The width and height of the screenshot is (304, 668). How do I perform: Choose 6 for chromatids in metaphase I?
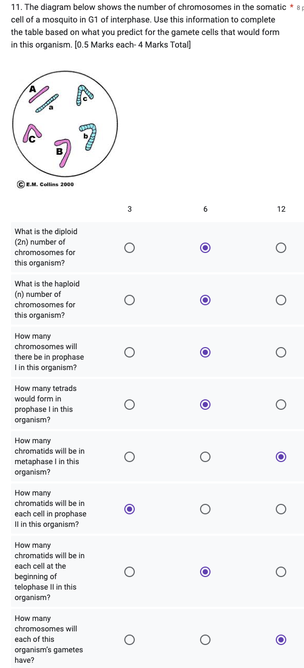[x=205, y=457]
